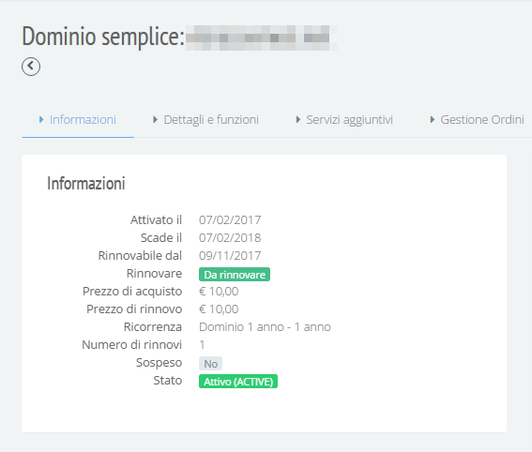This screenshot has height=452, width=532.
Task: Click the blurred domain name in title
Action: [261, 38]
